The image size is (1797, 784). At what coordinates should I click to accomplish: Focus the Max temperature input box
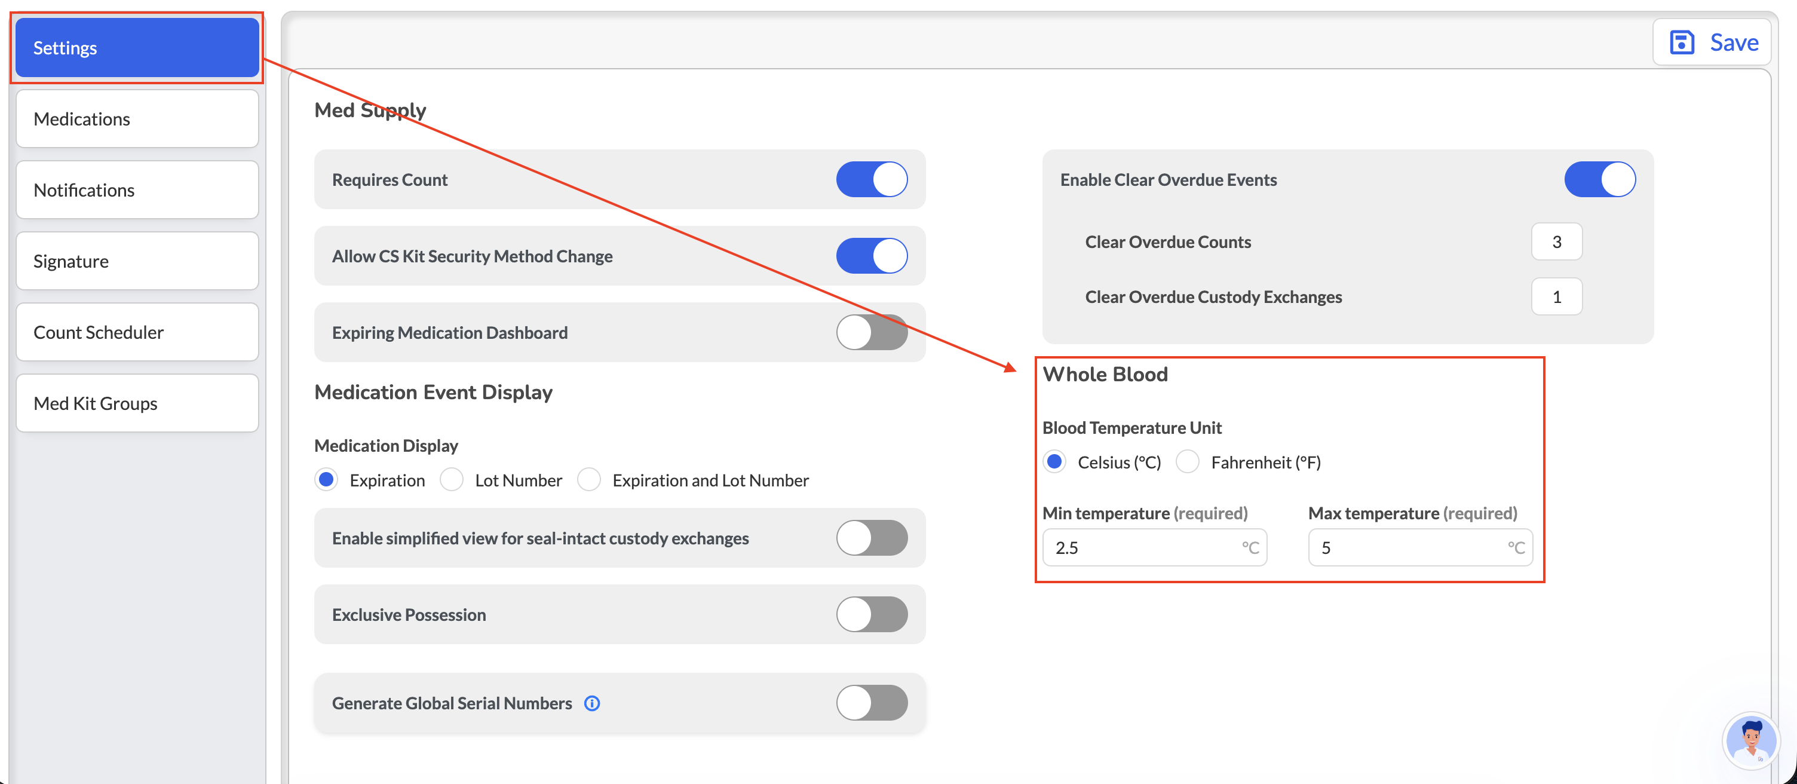pyautogui.click(x=1420, y=547)
